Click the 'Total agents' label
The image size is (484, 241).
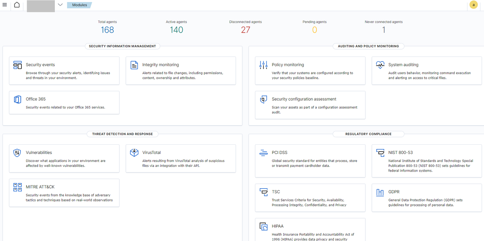[107, 22]
